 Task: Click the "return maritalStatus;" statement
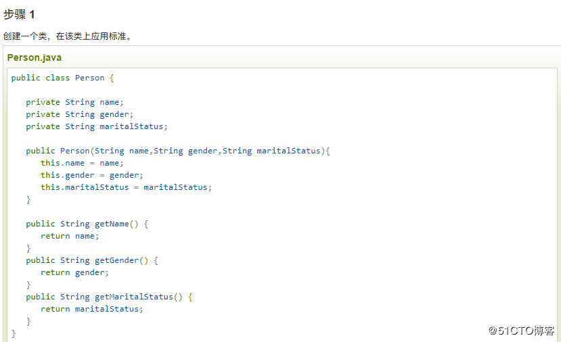(91, 309)
